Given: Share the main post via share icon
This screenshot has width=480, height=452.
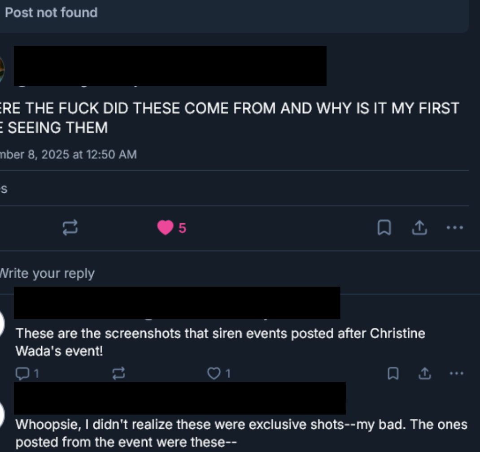Looking at the screenshot, I should (419, 227).
